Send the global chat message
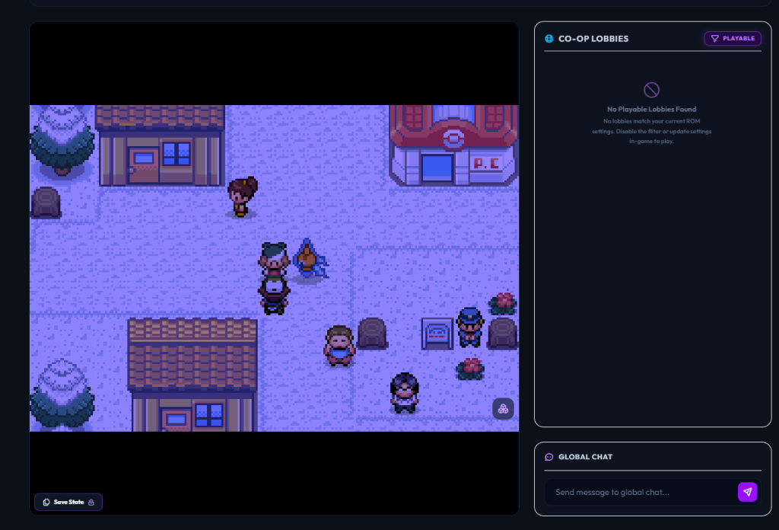Image resolution: width=779 pixels, height=530 pixels. coord(747,492)
